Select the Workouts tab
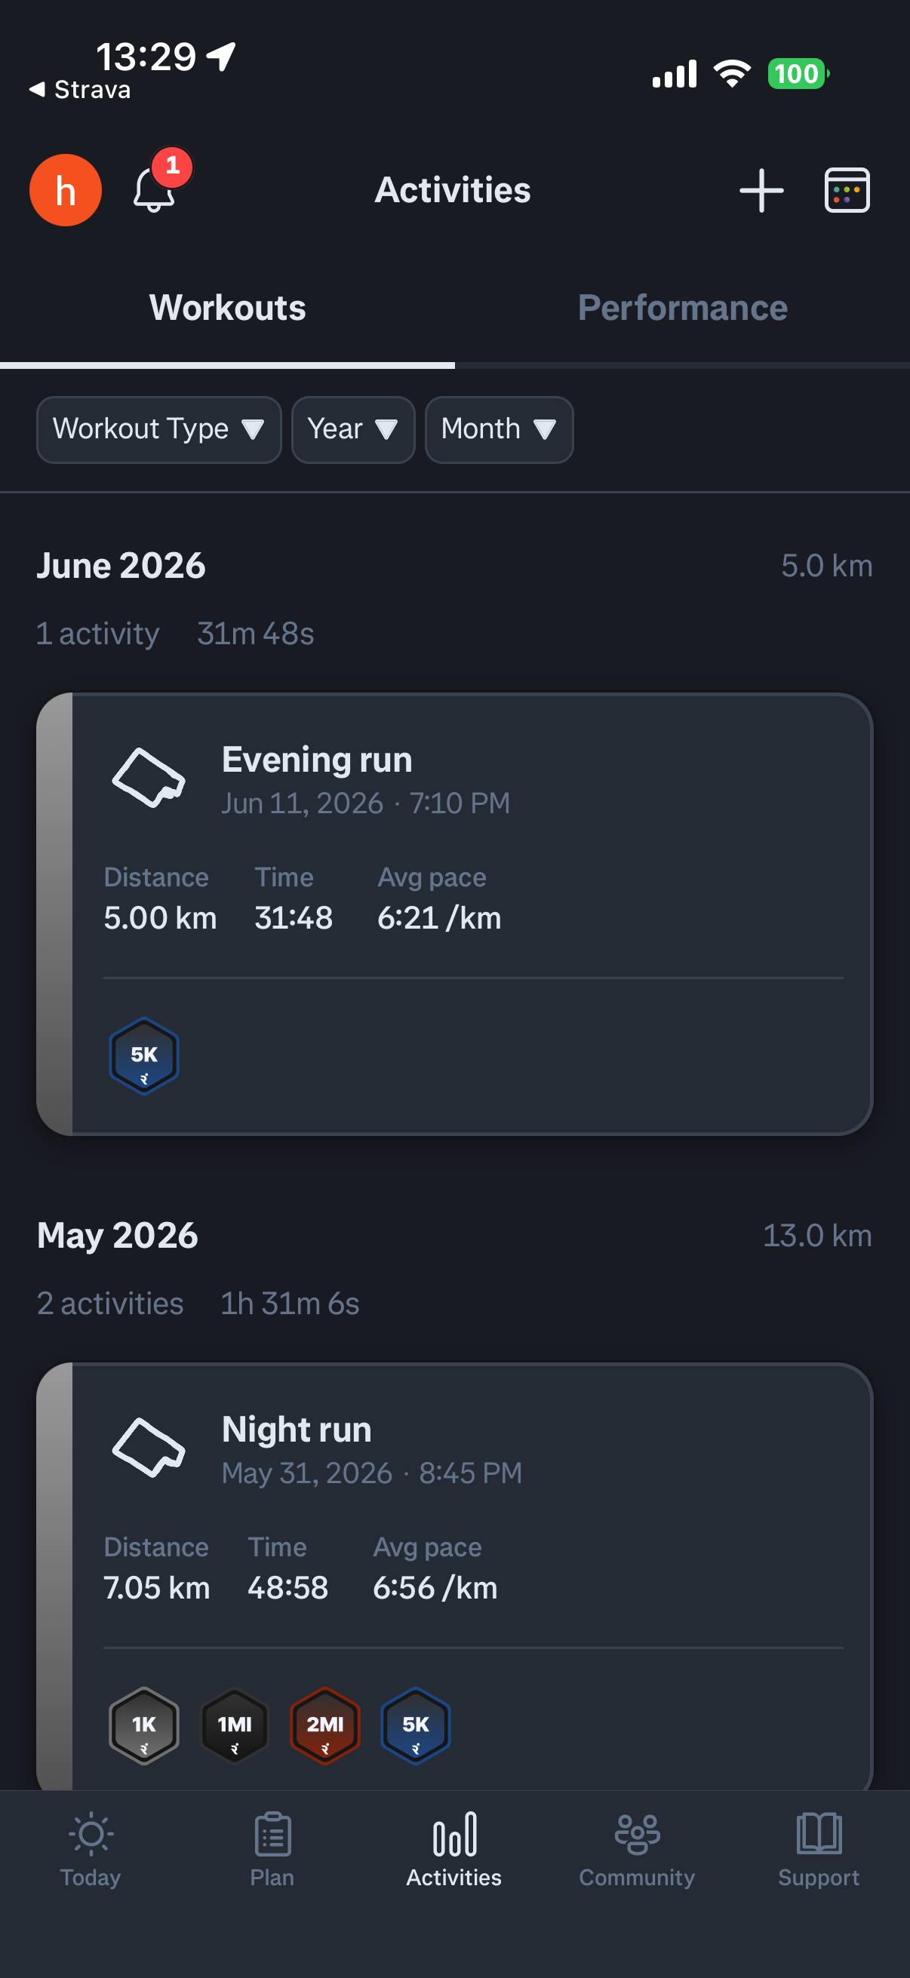Screen dimensions: 910x1978 (x=227, y=308)
